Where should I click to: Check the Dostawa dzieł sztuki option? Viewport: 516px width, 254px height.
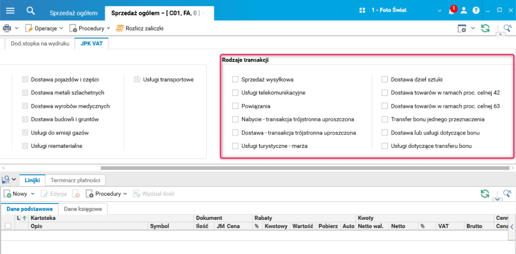[x=385, y=79]
